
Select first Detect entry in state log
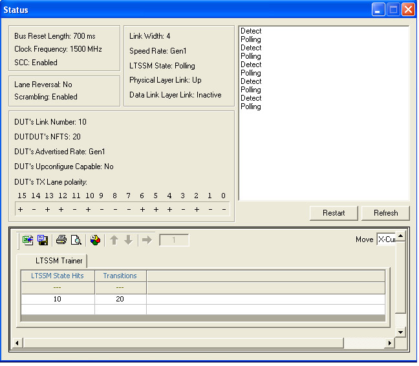tap(251, 31)
